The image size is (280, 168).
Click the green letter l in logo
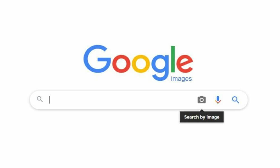(173, 59)
